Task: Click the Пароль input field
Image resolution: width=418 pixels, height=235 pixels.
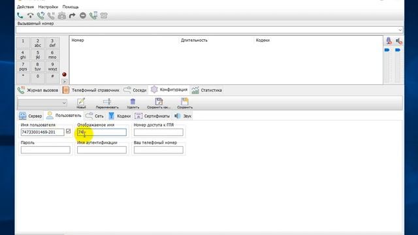Action: pos(45,150)
